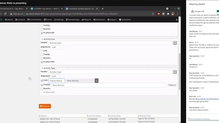The height and width of the screenshot is (123, 219).
Task: Open the Reports menu
Action: (x=86, y=20)
